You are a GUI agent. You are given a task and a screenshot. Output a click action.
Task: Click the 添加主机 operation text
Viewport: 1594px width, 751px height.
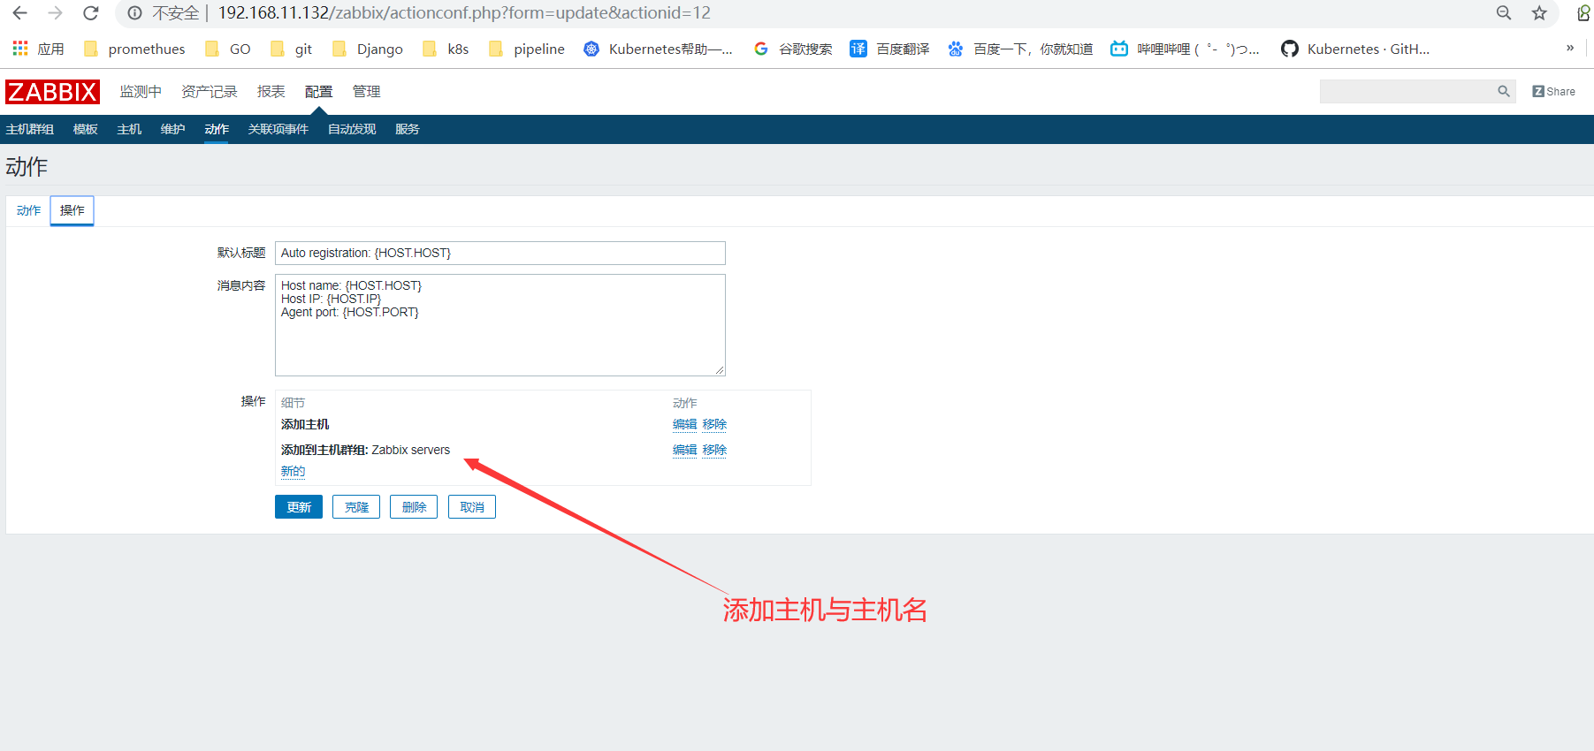(x=305, y=424)
